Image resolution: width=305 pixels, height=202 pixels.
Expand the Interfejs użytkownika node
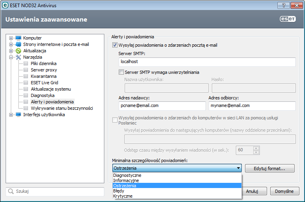pyautogui.click(x=11, y=115)
